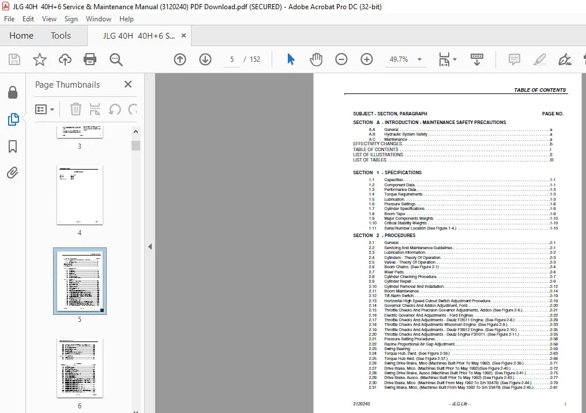The image size is (586, 413).
Task: Click the 'SECTION 1 - SPECIFICATIONS' heading
Action: [x=387, y=172]
